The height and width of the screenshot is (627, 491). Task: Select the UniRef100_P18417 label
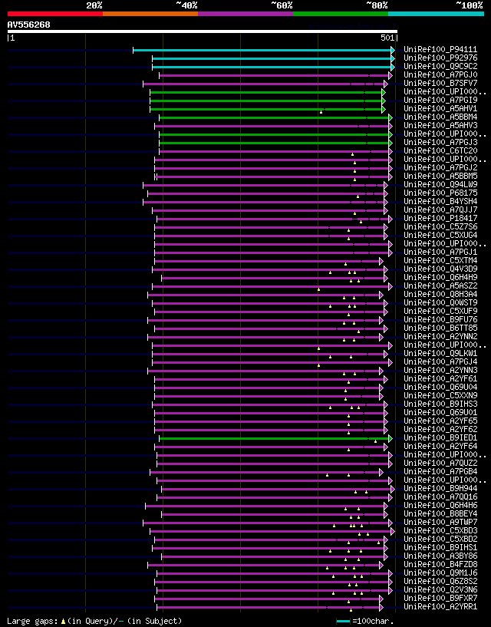pyautogui.click(x=440, y=218)
